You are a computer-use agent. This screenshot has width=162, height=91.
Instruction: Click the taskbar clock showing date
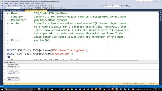[155, 89]
